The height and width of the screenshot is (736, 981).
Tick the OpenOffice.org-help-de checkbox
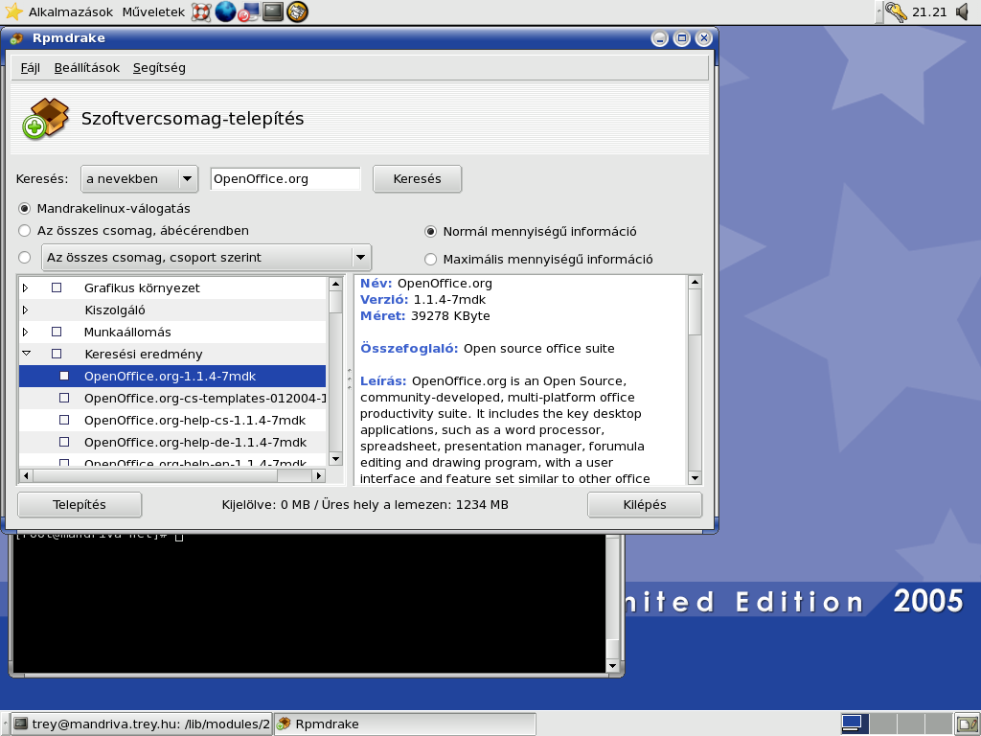click(64, 442)
